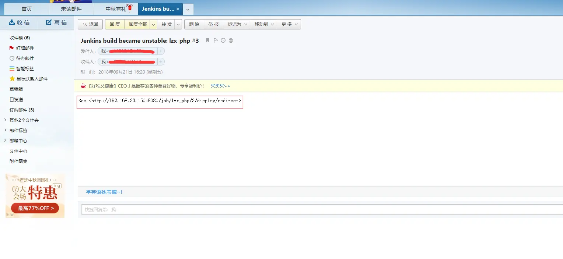
Task: Switch to the 首页 tab
Action: click(x=27, y=9)
